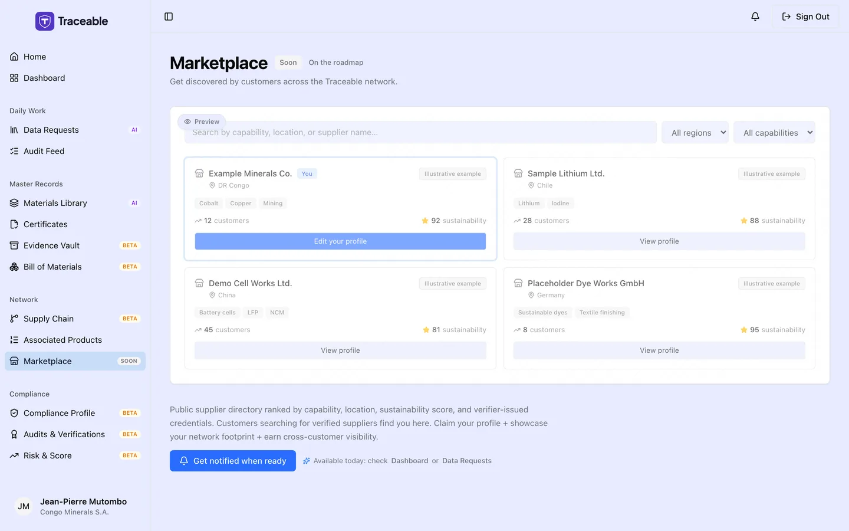The width and height of the screenshot is (849, 531).
Task: Click the Evidence Vault archive icon
Action: click(x=14, y=245)
